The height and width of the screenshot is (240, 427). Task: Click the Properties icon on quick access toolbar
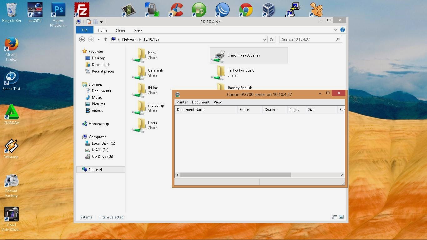89,22
